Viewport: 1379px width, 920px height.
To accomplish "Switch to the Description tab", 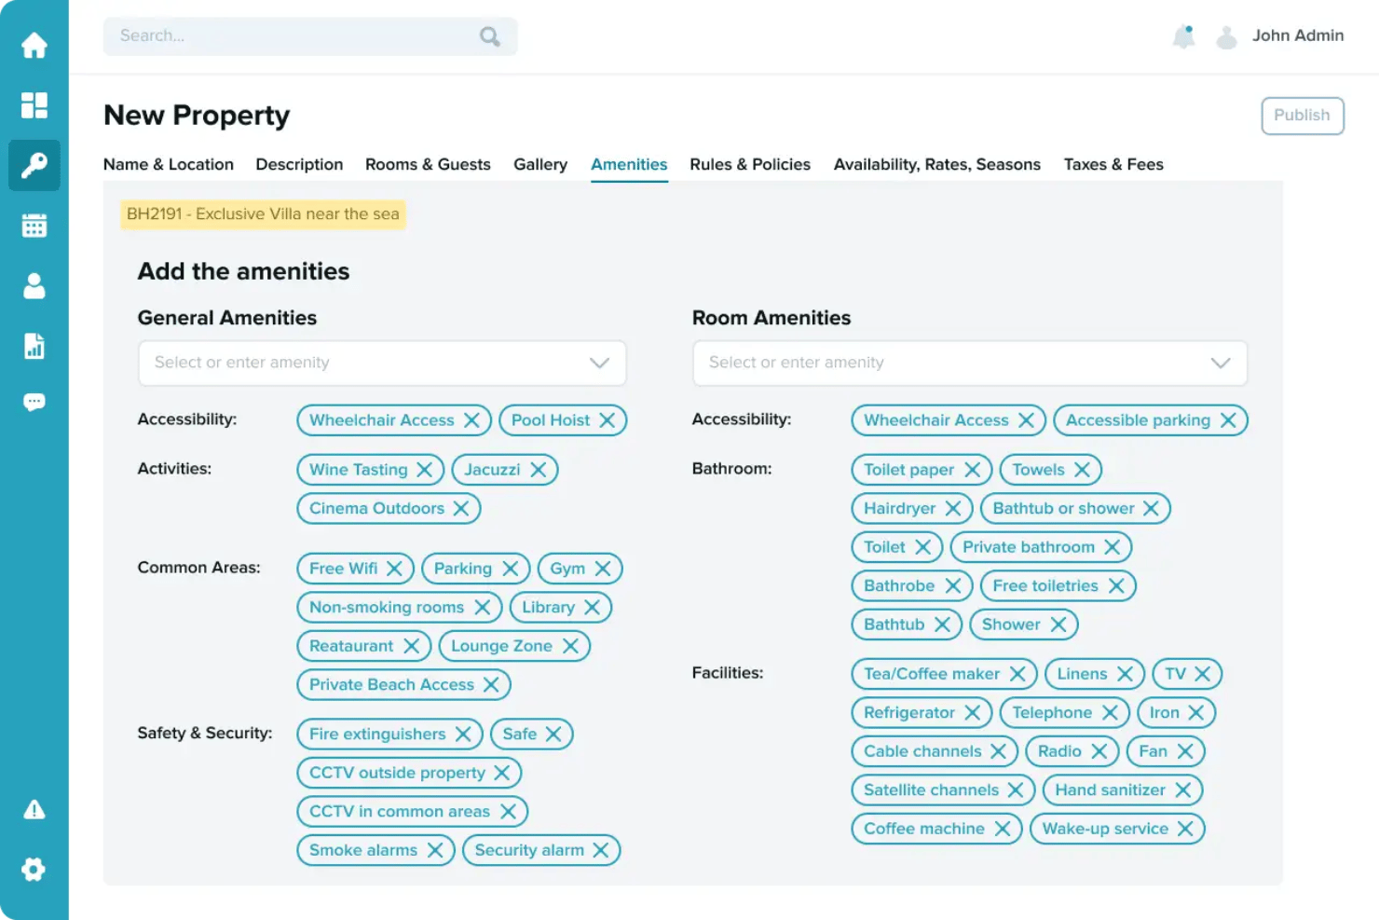I will click(x=299, y=165).
